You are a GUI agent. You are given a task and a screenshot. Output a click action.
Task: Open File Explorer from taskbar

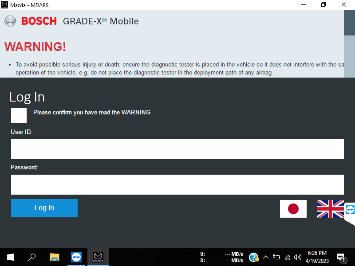tap(54, 257)
